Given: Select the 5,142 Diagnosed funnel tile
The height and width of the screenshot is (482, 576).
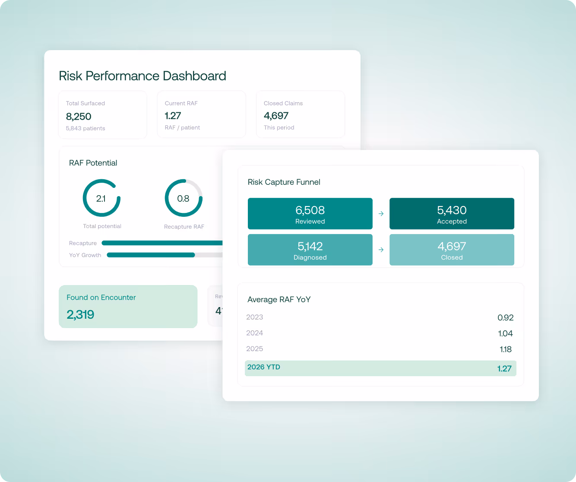Looking at the screenshot, I should click(x=310, y=250).
